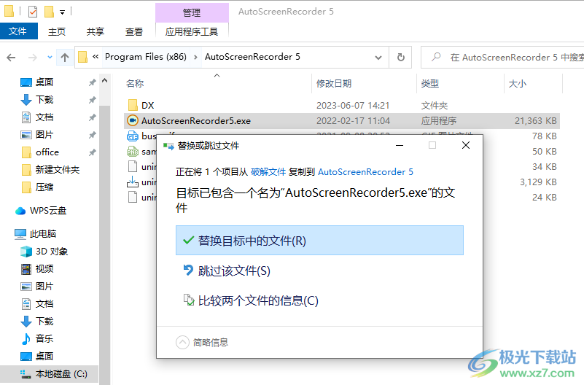Click the 2023-06-07 14:21 date of DX
Viewport: 584px width, 385px height.
353,106
